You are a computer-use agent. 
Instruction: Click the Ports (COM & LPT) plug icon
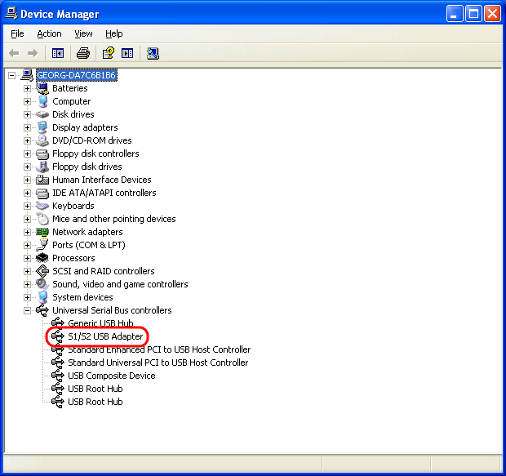[42, 245]
